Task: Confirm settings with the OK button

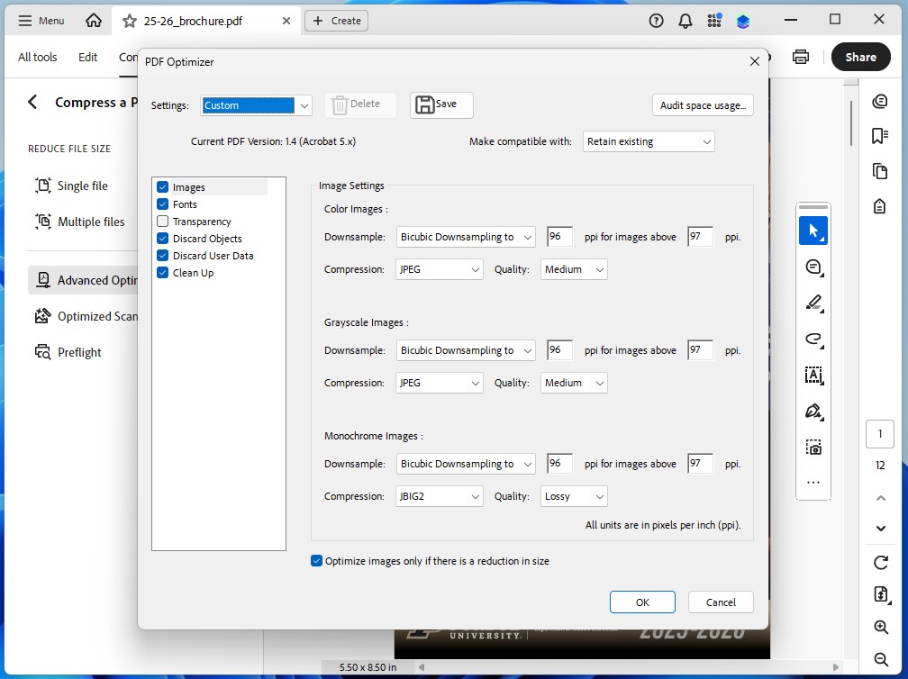Action: [642, 602]
